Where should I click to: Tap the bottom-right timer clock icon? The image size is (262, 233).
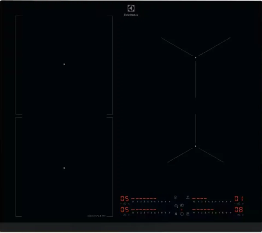pyautogui.click(x=239, y=215)
